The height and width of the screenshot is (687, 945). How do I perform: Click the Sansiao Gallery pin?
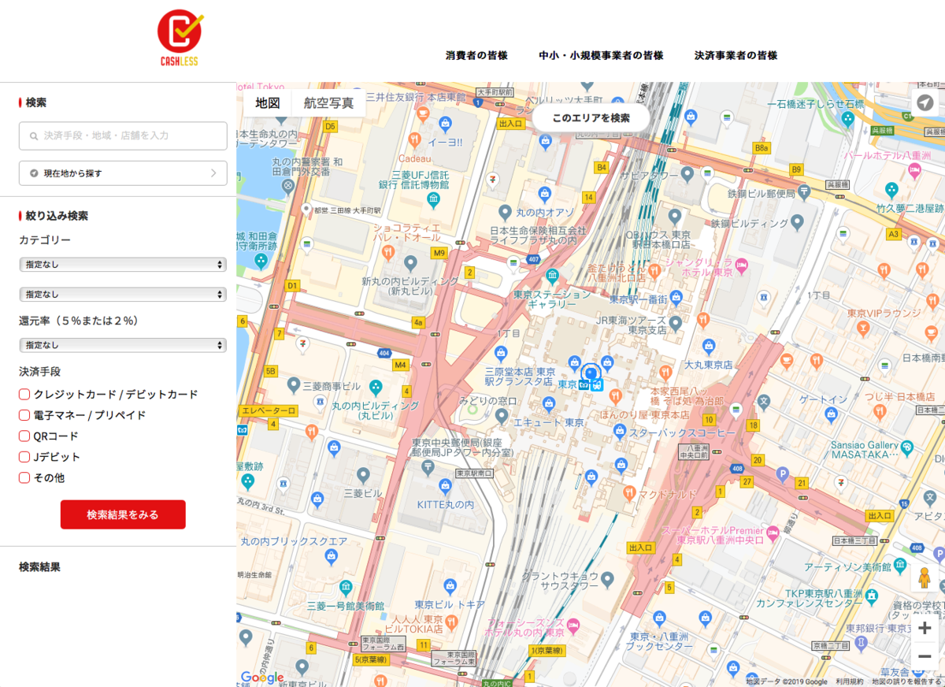tap(907, 447)
